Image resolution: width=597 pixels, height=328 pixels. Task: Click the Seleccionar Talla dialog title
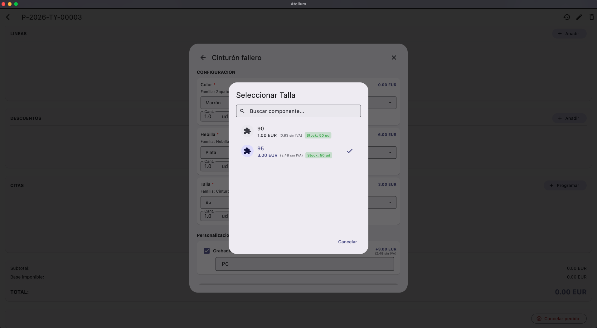click(266, 95)
